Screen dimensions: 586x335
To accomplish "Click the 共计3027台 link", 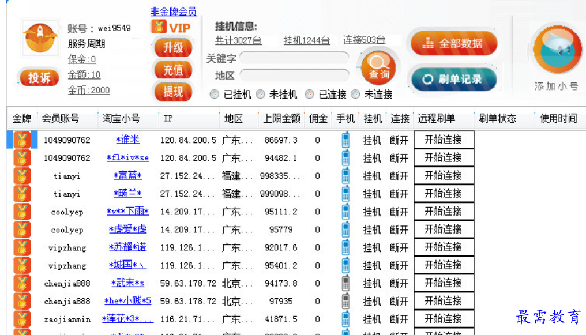I will (x=238, y=40).
